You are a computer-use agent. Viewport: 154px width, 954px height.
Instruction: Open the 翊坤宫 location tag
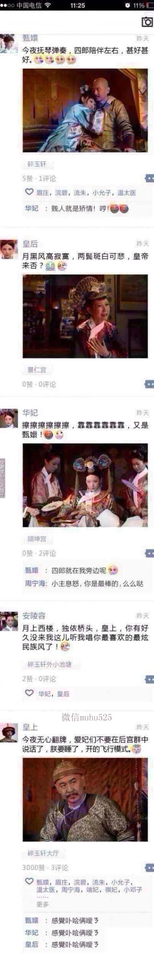[x=37, y=539]
